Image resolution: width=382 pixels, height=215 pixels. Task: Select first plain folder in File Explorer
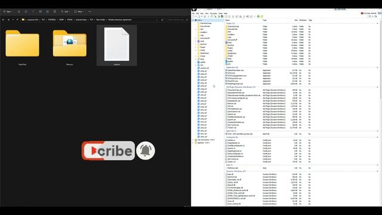[x=23, y=45]
